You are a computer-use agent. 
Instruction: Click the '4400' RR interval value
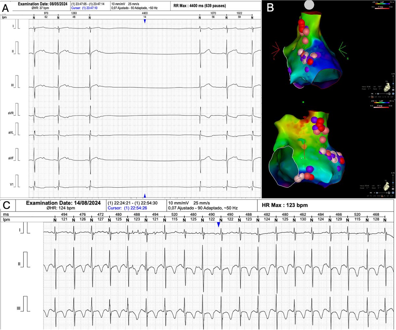tap(145, 13)
